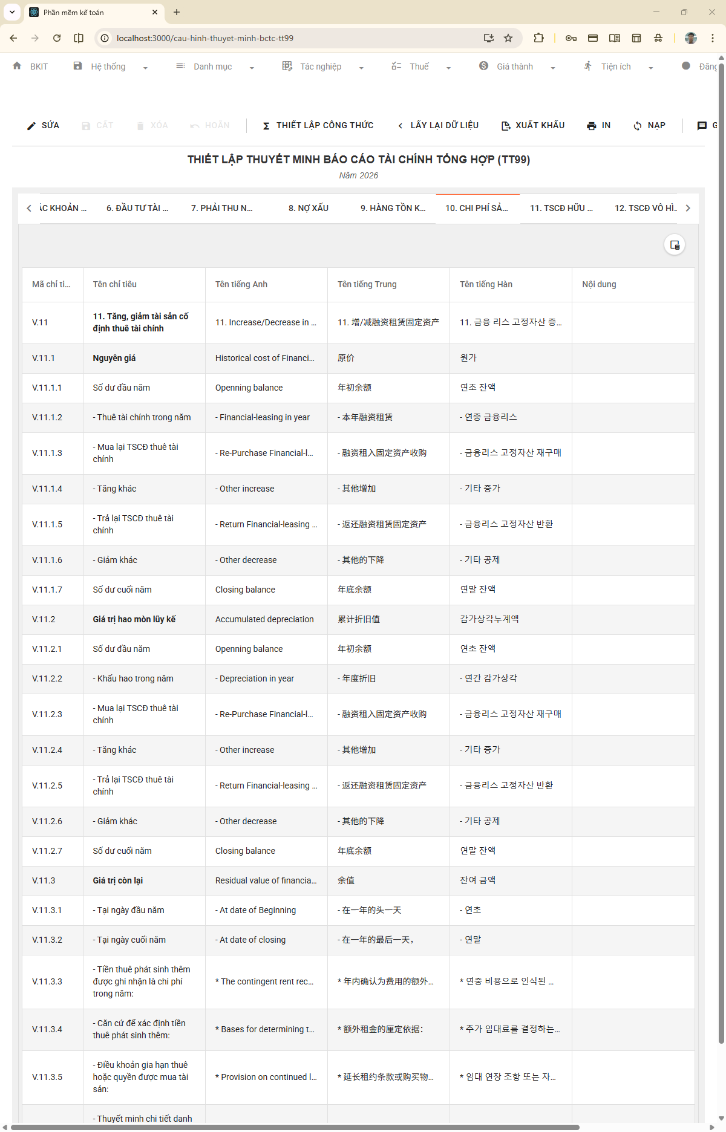The image size is (726, 1132).
Task: Select the V.11.2.2 Depreciation in year cell
Action: click(x=266, y=678)
